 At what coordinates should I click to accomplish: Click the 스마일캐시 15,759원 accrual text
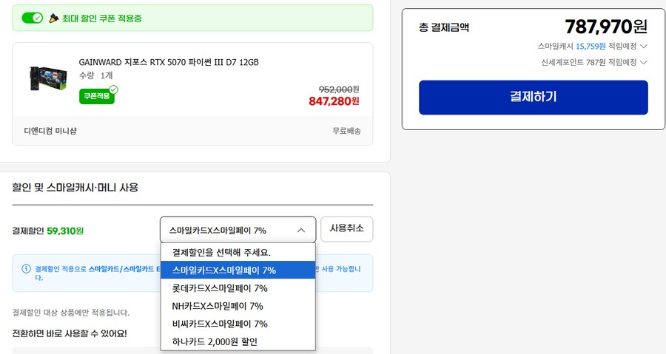pyautogui.click(x=587, y=46)
